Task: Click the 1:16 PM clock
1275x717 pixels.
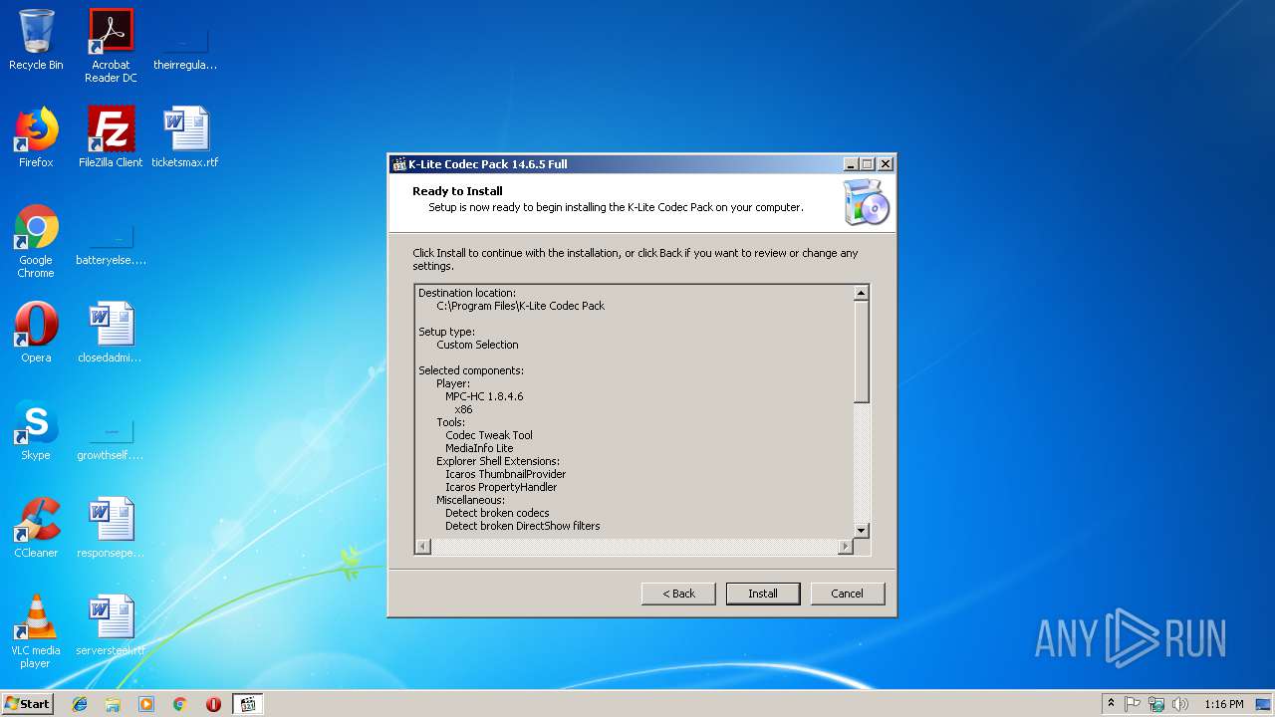Action: tap(1223, 704)
